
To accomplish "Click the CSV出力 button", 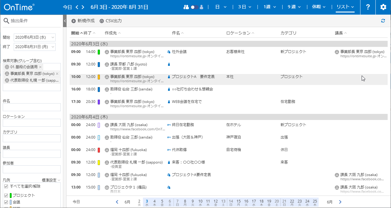I will click(x=111, y=21).
